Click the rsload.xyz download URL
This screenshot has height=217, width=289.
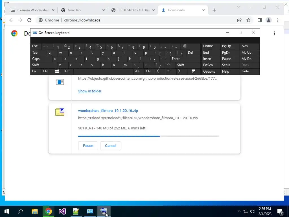coord(138,118)
